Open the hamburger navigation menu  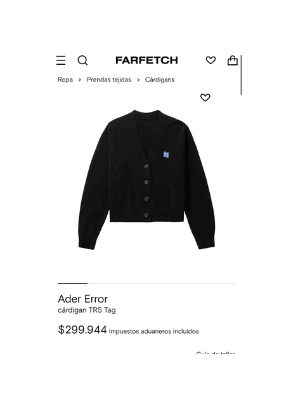[x=61, y=60]
